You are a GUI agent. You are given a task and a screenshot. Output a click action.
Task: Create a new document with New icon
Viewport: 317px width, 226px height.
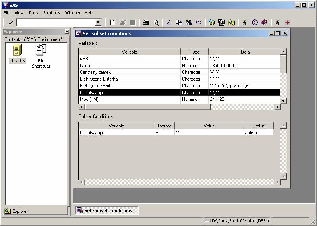point(113,23)
